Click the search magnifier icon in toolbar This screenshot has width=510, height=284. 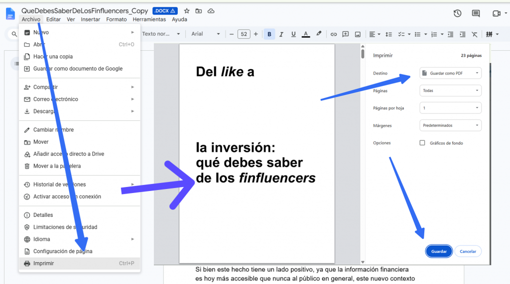[14, 34]
